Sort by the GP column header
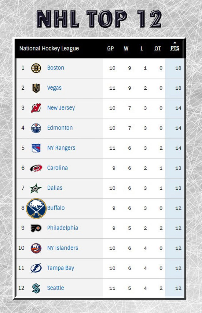The image size is (202, 313). [x=111, y=49]
